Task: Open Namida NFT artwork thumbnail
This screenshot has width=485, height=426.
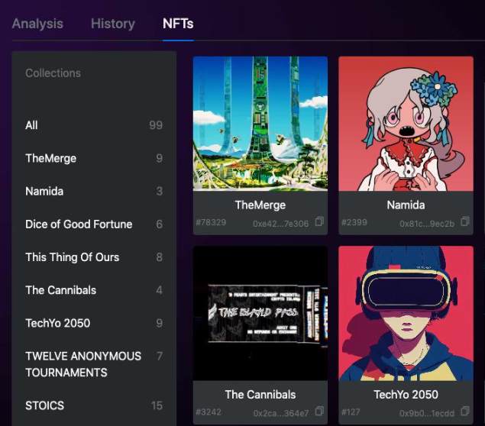Action: (x=406, y=124)
